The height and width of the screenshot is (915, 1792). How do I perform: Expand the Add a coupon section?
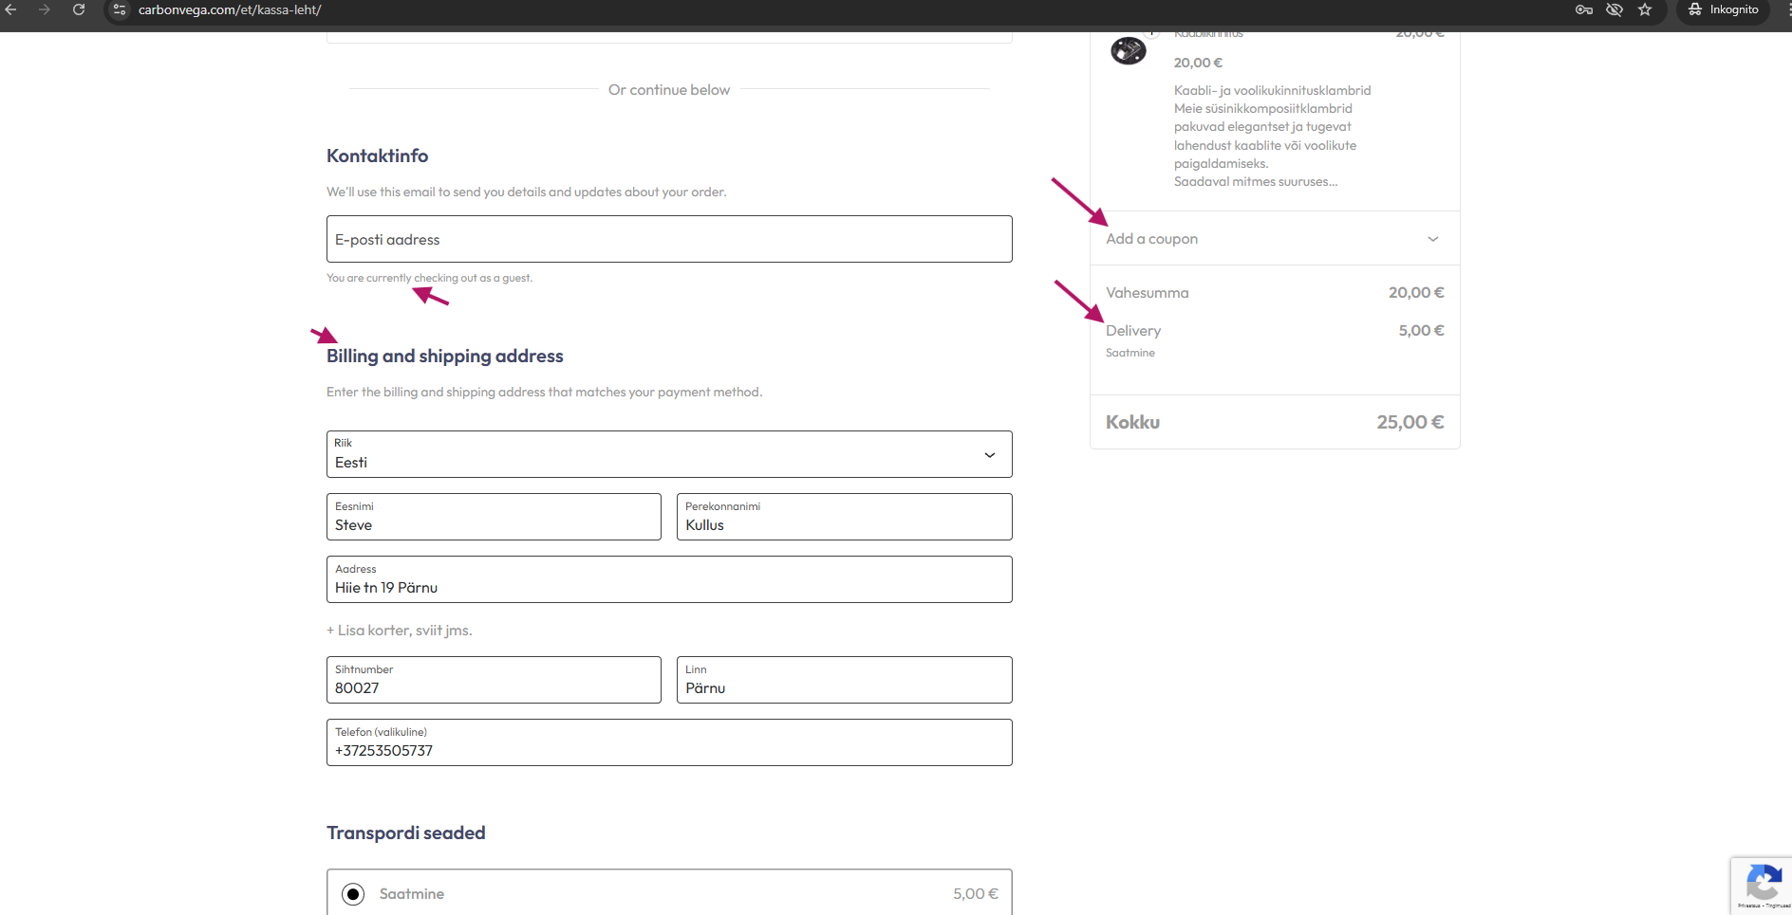(x=1274, y=239)
